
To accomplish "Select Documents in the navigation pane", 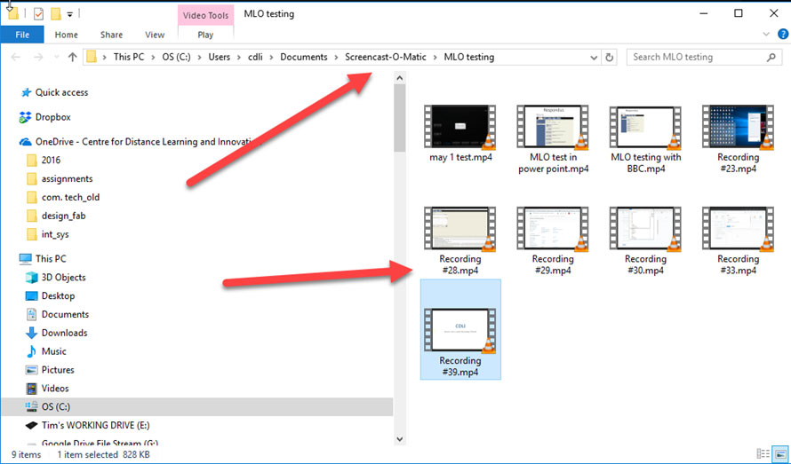I will coord(57,314).
